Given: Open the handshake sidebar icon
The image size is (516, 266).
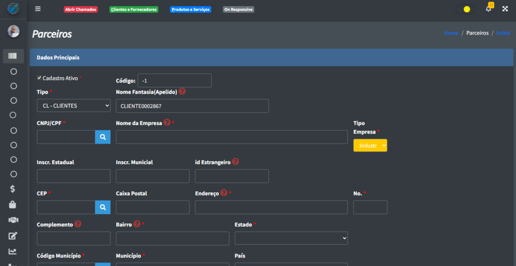Looking at the screenshot, I should 14,220.
